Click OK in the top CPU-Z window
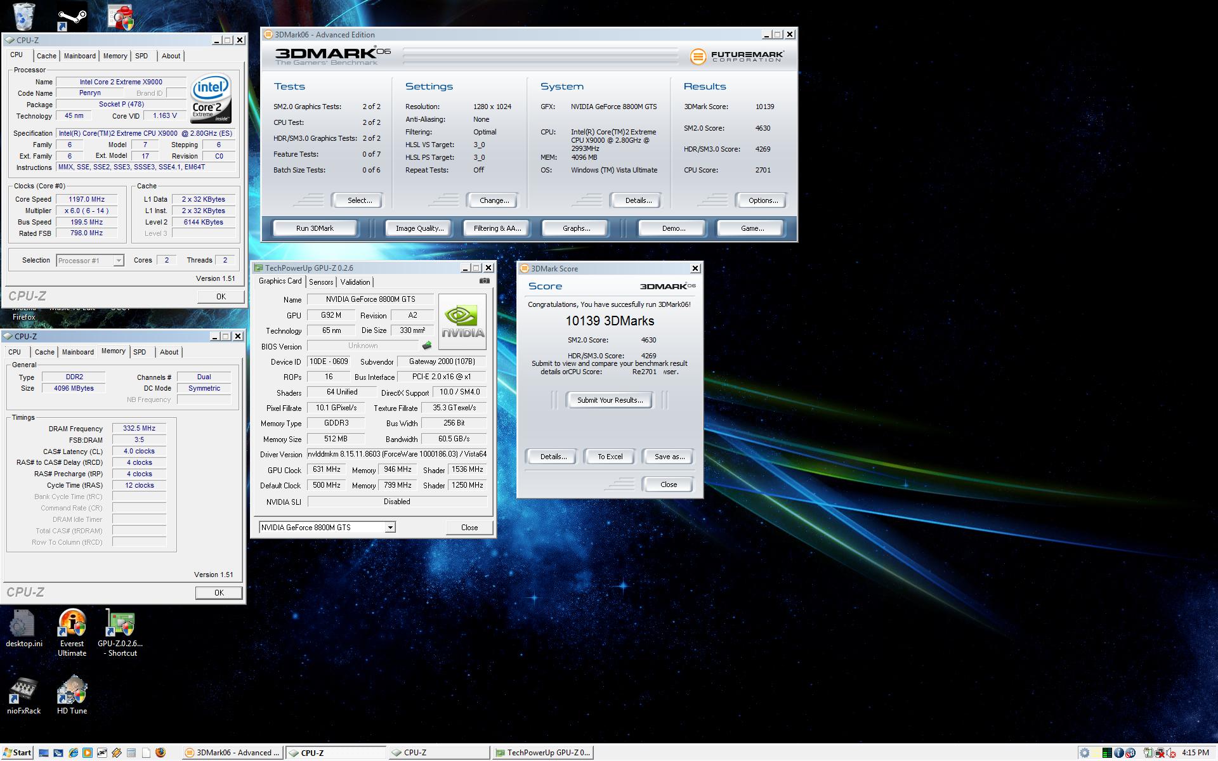The height and width of the screenshot is (761, 1218). point(221,297)
